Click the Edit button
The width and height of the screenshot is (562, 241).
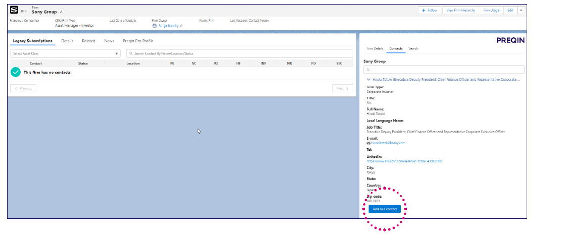coord(510,11)
